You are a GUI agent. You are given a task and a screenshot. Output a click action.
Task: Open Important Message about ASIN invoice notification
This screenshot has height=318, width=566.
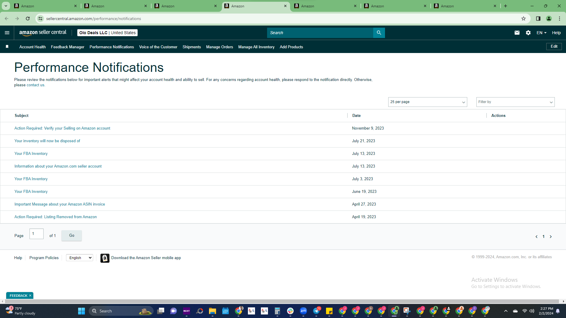click(x=60, y=204)
